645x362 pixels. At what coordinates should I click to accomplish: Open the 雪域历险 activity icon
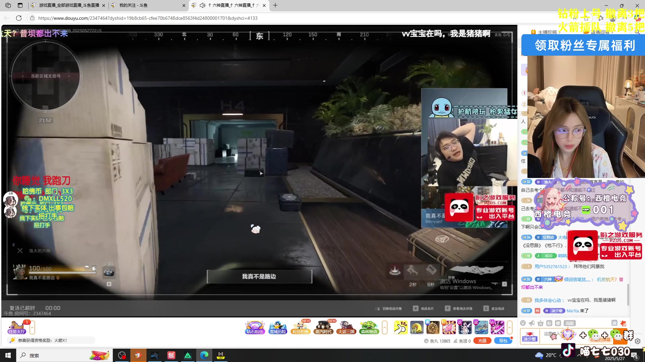(278, 327)
